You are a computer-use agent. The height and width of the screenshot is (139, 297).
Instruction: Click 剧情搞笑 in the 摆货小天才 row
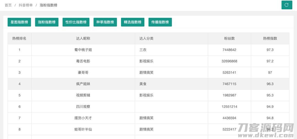[146, 118]
